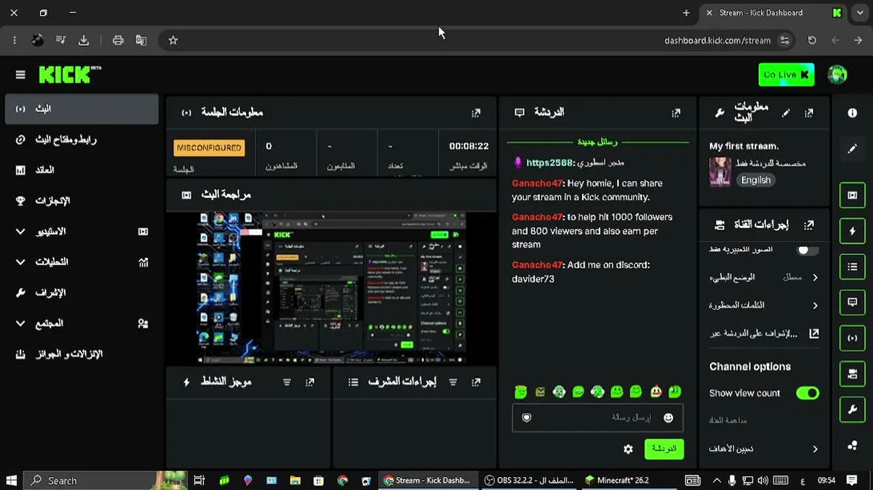Screen dimensions: 873x490
Task: Open the emoji picker in the chat box
Action: click(668, 418)
